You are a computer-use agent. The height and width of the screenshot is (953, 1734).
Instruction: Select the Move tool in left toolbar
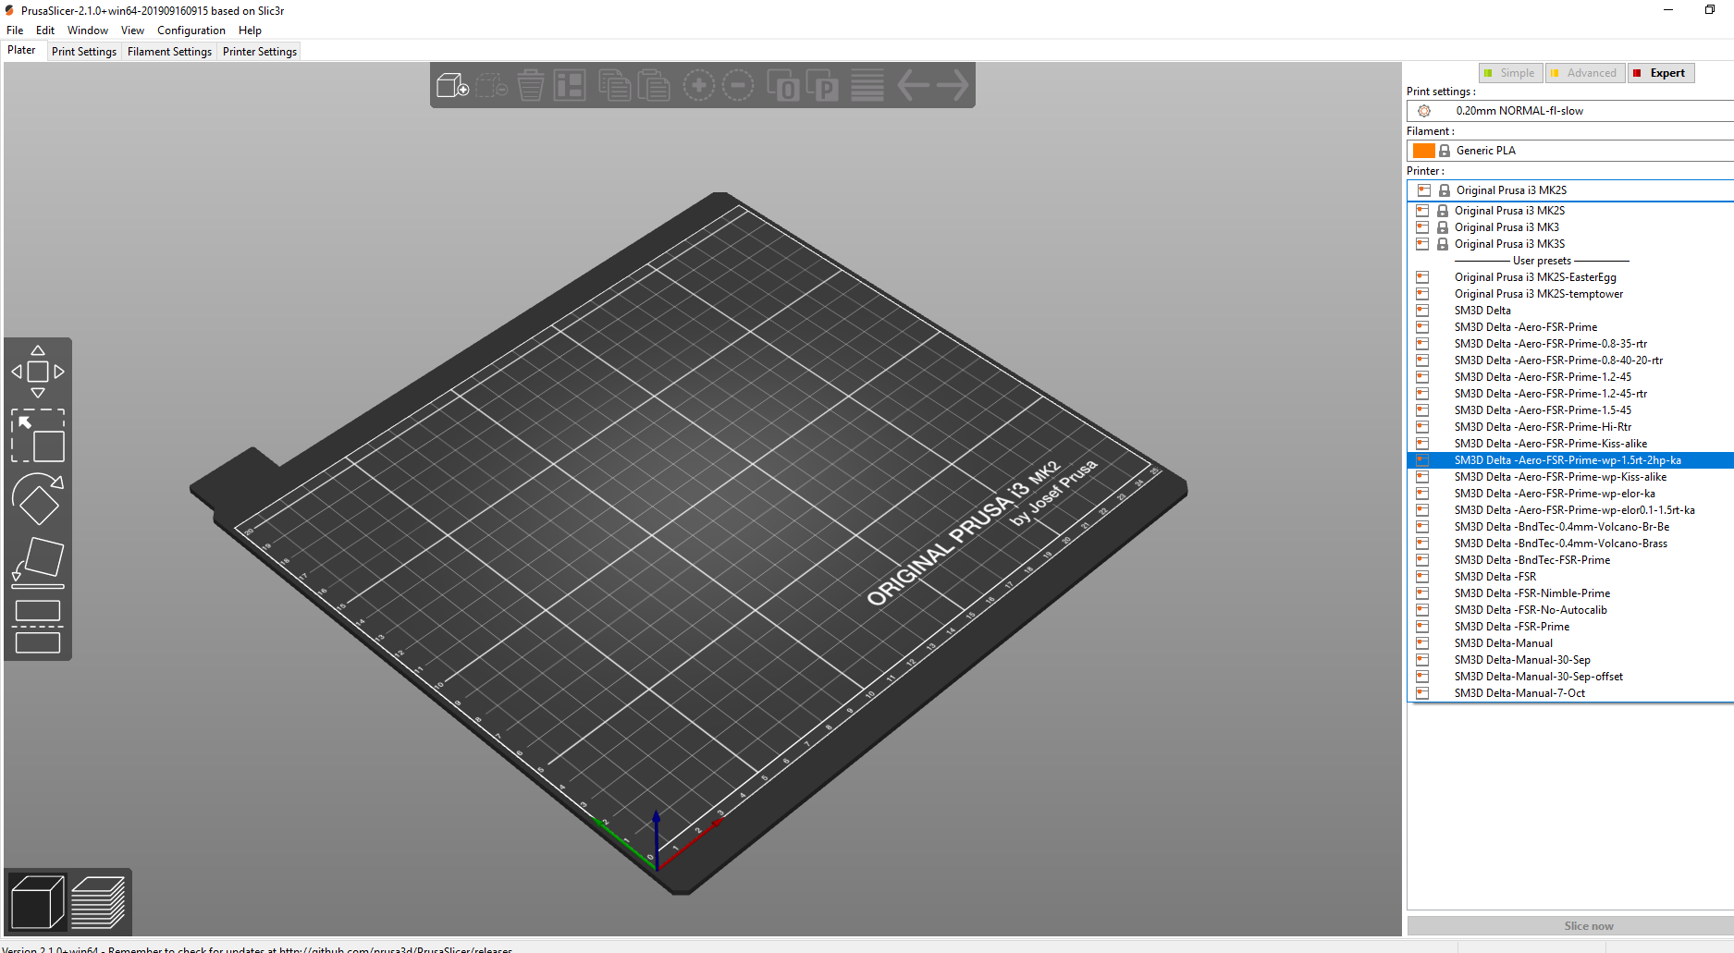tap(38, 372)
